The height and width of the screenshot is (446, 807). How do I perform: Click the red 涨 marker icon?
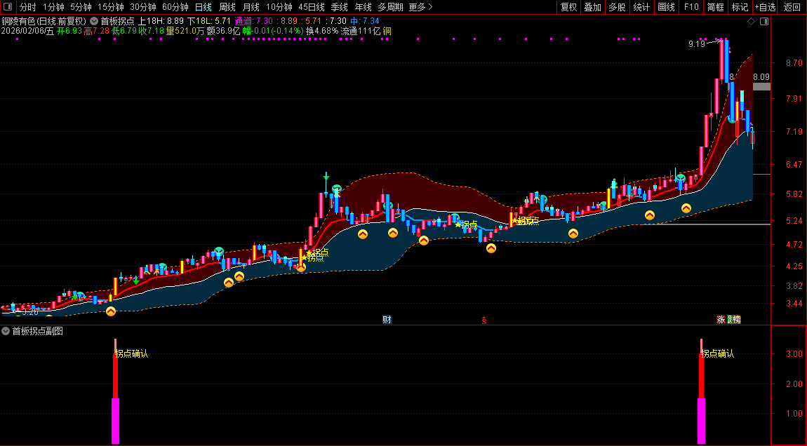tap(721, 320)
